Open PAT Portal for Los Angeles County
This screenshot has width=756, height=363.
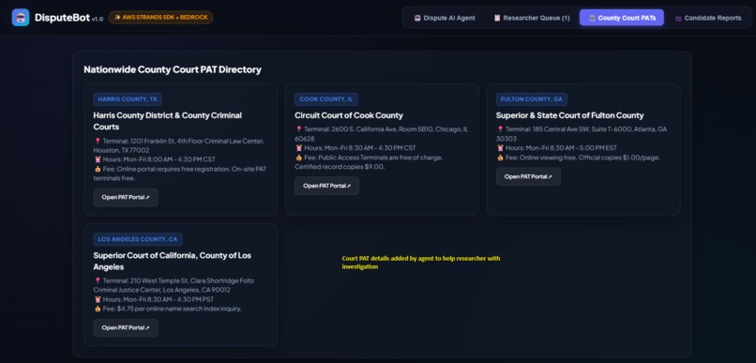[126, 327]
